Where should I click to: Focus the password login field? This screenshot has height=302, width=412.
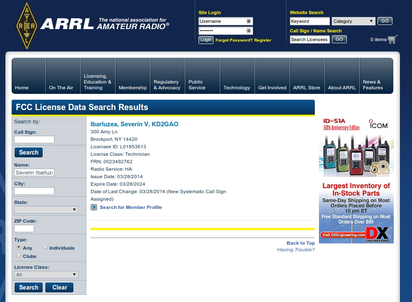point(226,31)
